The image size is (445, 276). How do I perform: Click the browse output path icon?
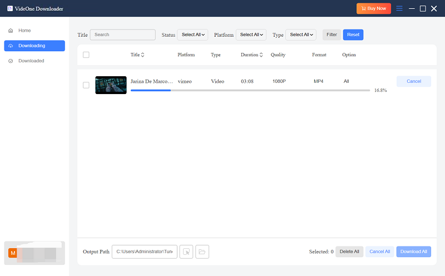[x=186, y=252]
